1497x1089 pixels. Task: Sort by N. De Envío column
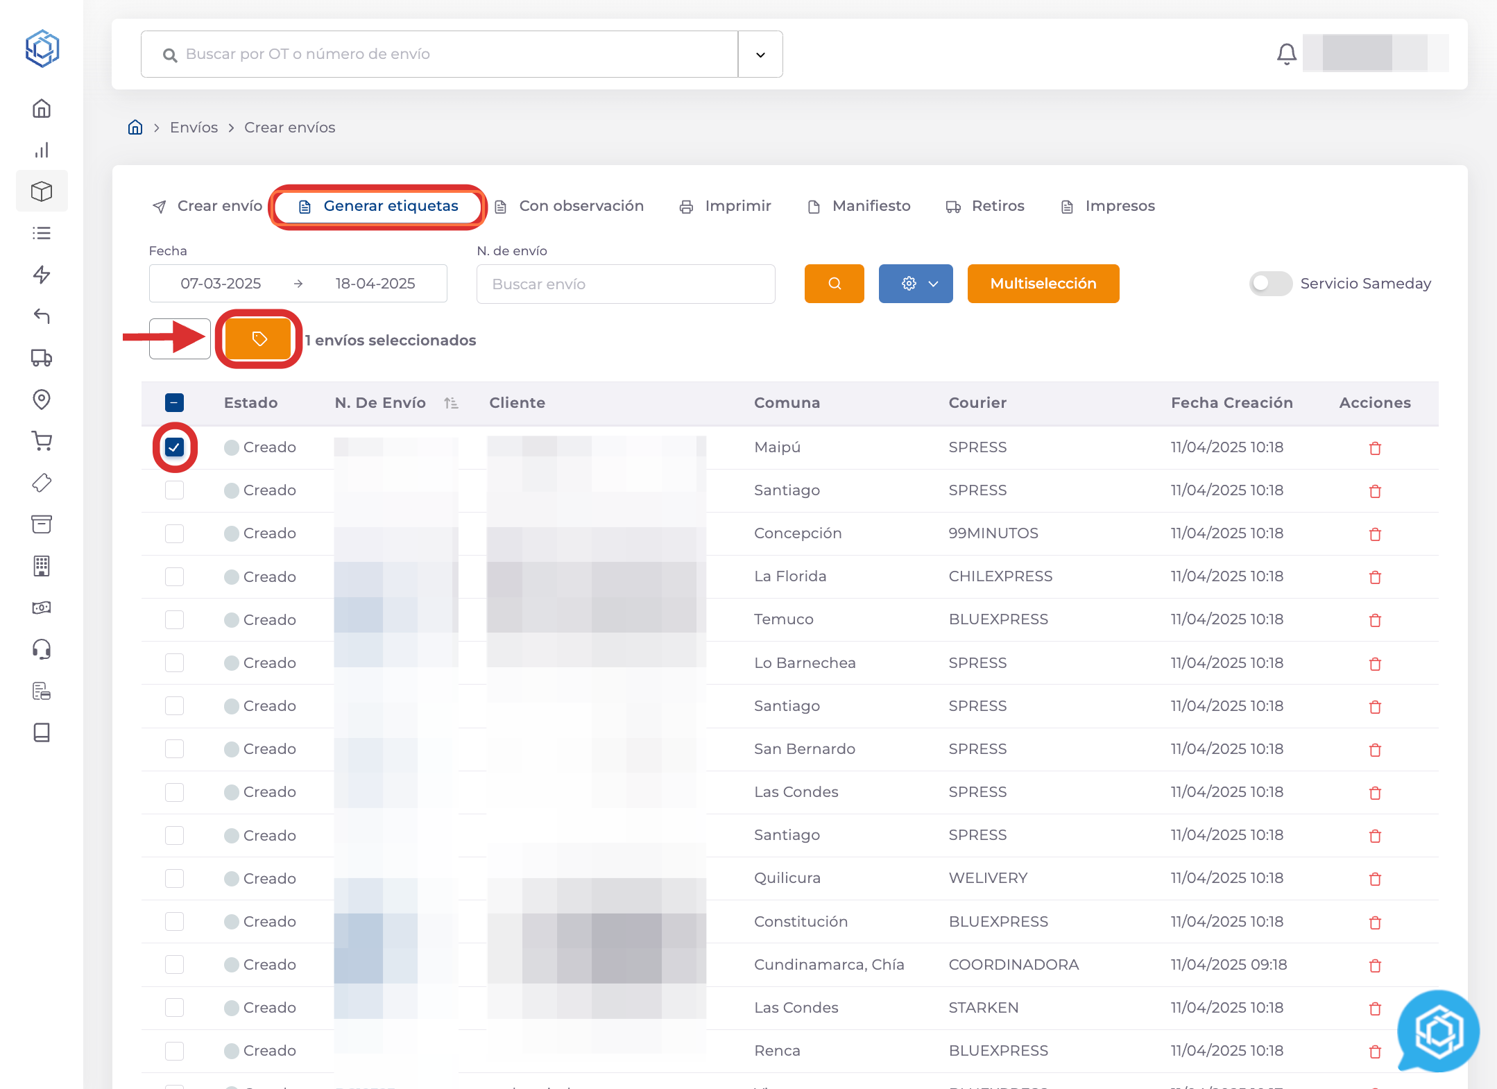451,403
